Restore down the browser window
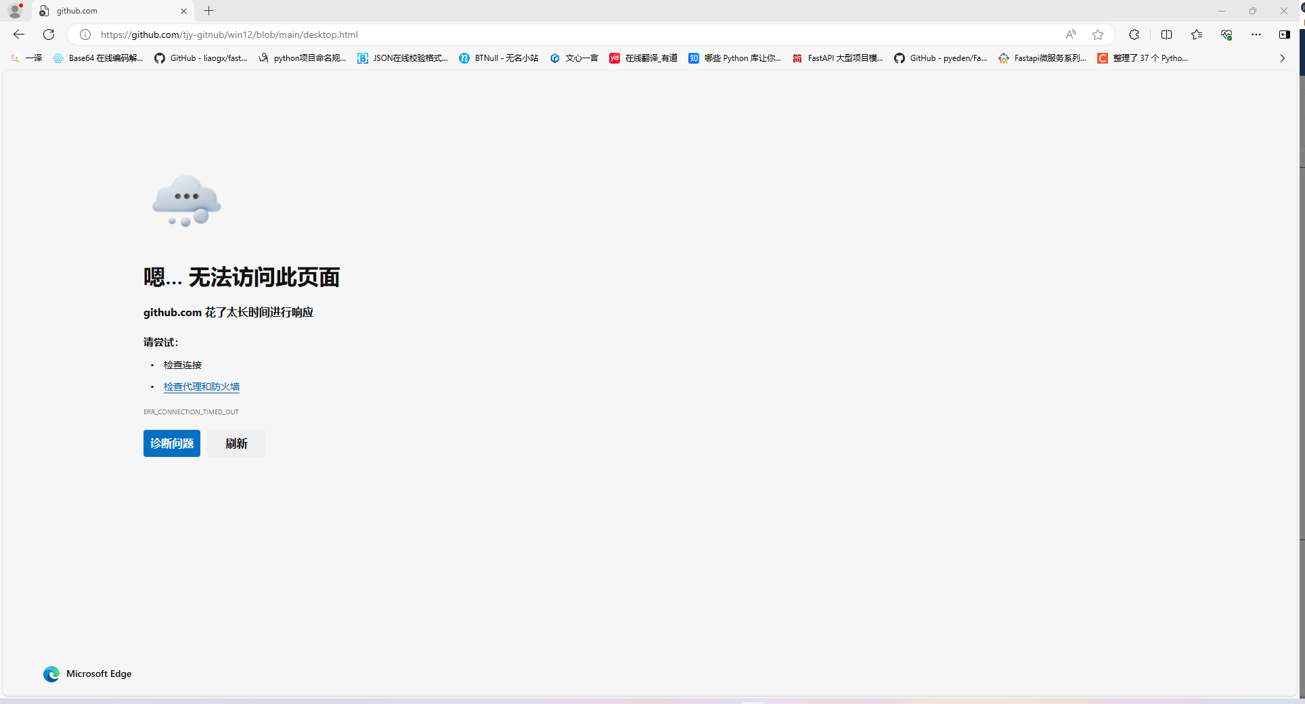The height and width of the screenshot is (704, 1305). click(1253, 11)
